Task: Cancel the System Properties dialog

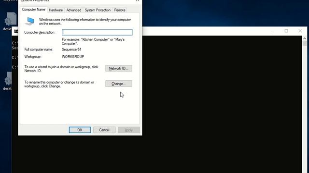Action: point(104,130)
